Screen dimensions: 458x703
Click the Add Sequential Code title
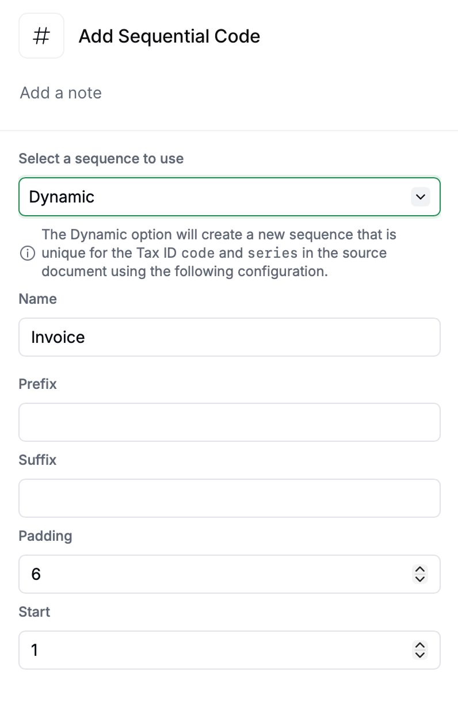[x=169, y=36]
